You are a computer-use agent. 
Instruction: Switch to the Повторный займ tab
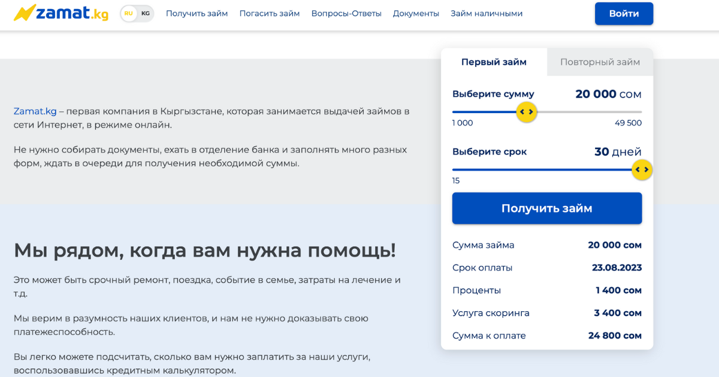pos(600,62)
